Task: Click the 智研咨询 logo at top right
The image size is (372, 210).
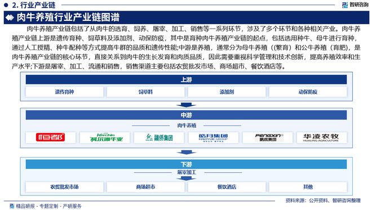Action: click(x=355, y=5)
